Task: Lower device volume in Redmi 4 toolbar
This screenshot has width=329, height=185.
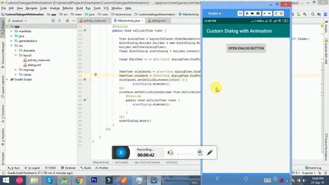Action: point(265,13)
